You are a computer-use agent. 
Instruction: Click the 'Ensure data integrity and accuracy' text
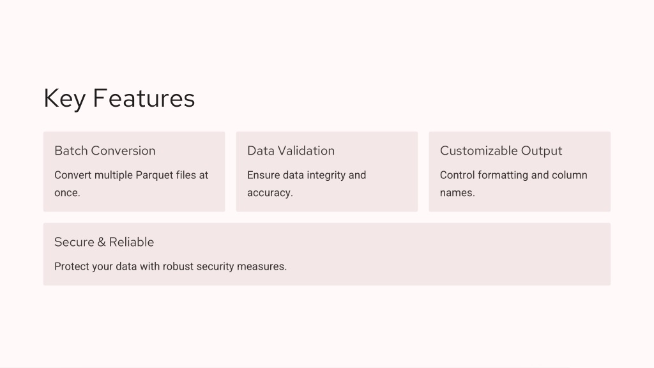click(307, 183)
